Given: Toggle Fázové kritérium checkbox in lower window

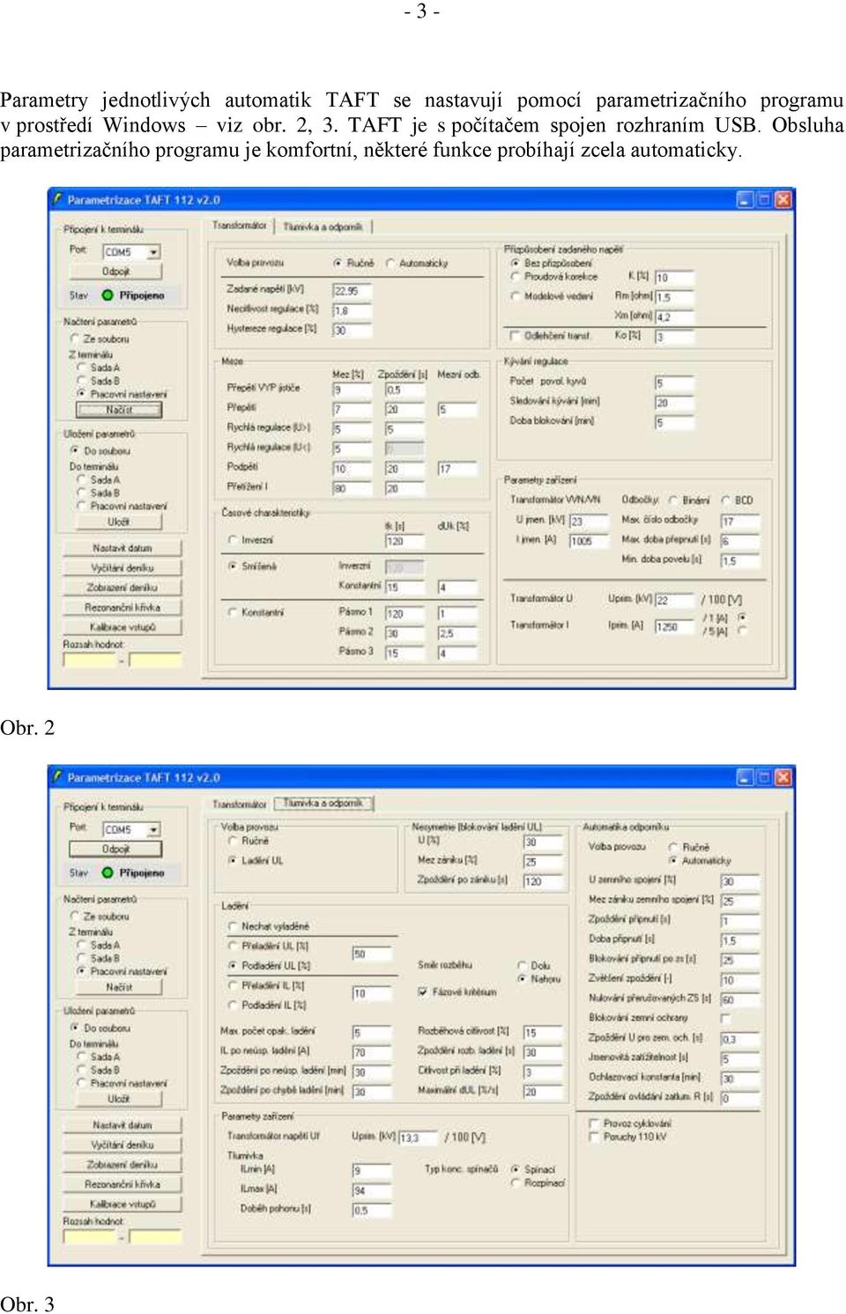Looking at the screenshot, I should point(423,991).
